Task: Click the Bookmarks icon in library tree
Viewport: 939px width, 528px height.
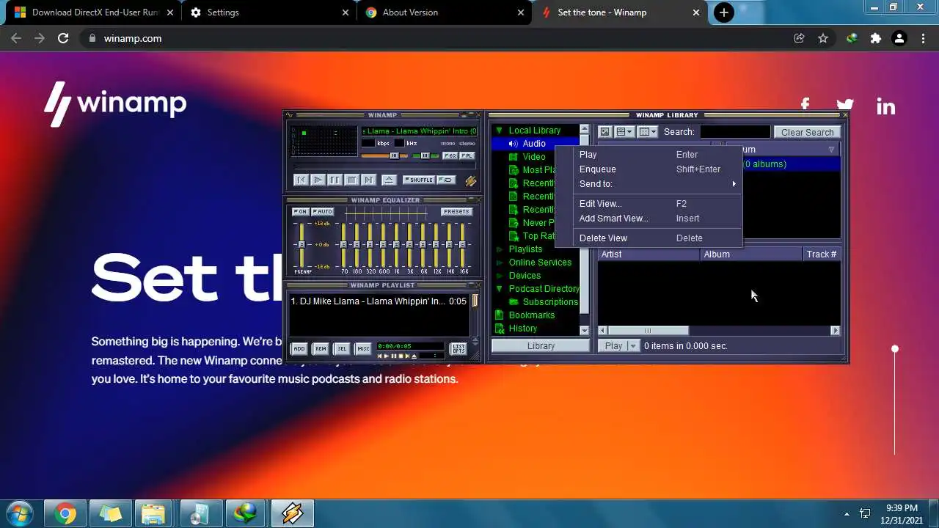Action: (500, 315)
